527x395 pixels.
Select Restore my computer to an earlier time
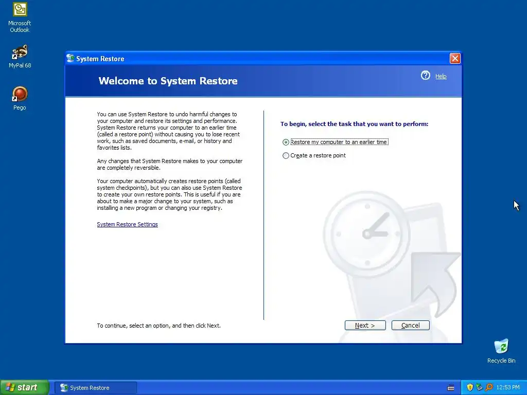(336, 142)
